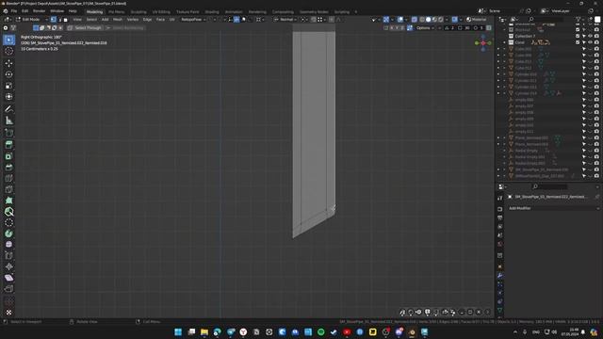The image size is (603, 339).
Task: Switch to solid viewport shading
Action: coord(428,19)
